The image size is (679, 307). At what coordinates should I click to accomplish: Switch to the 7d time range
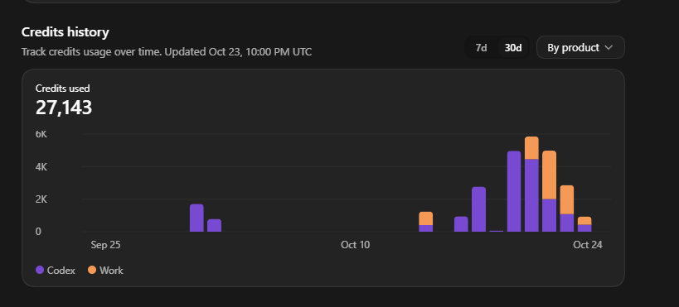(481, 47)
